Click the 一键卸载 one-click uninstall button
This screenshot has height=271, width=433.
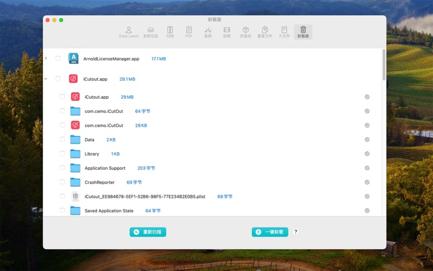[270, 232]
